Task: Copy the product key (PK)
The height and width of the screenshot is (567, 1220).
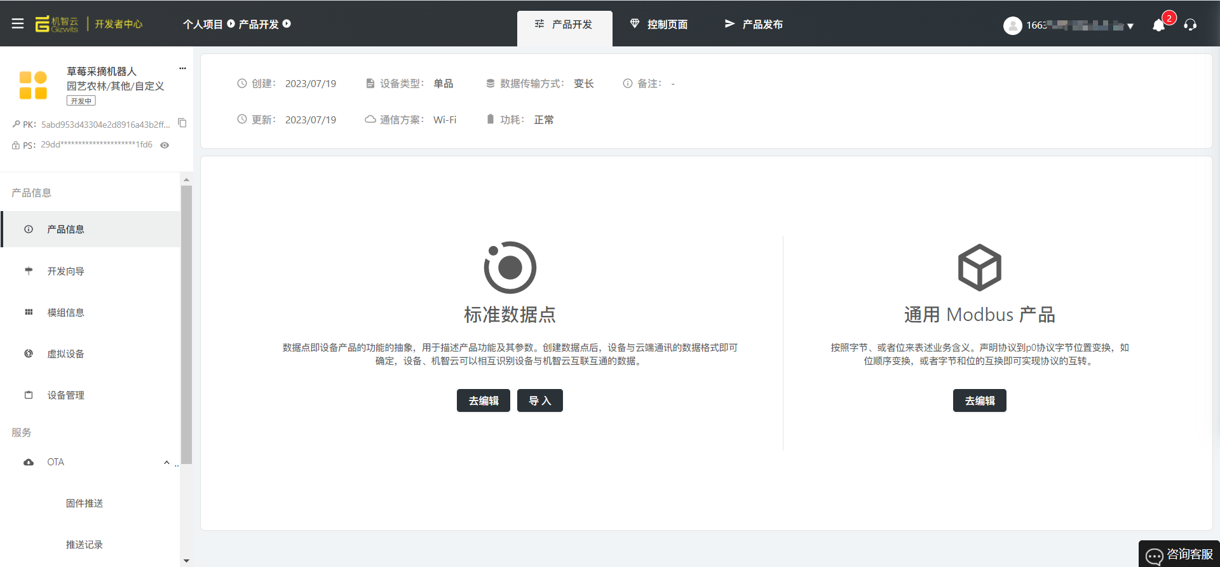Action: 182,123
